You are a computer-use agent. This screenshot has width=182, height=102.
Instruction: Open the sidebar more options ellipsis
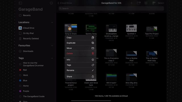pos(51,3)
